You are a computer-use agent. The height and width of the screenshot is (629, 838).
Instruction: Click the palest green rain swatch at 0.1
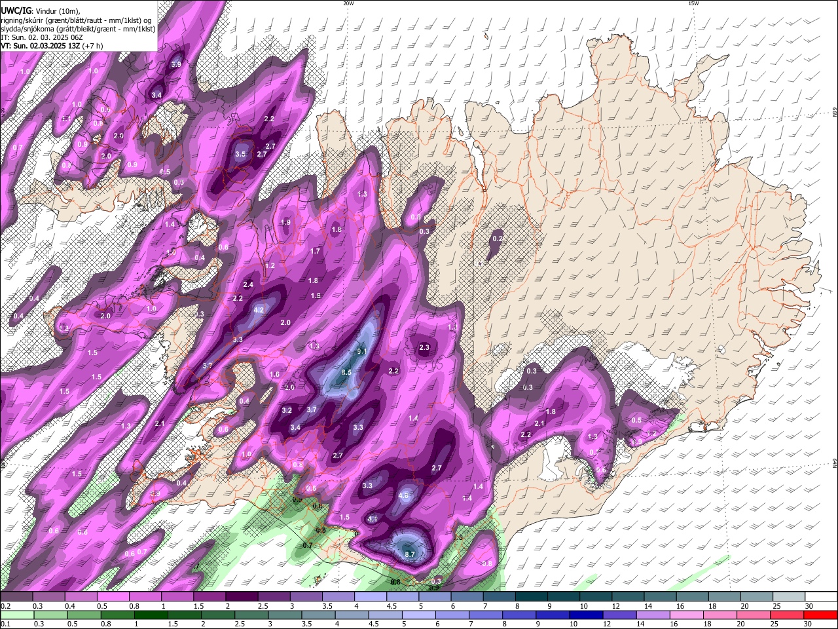point(18,615)
